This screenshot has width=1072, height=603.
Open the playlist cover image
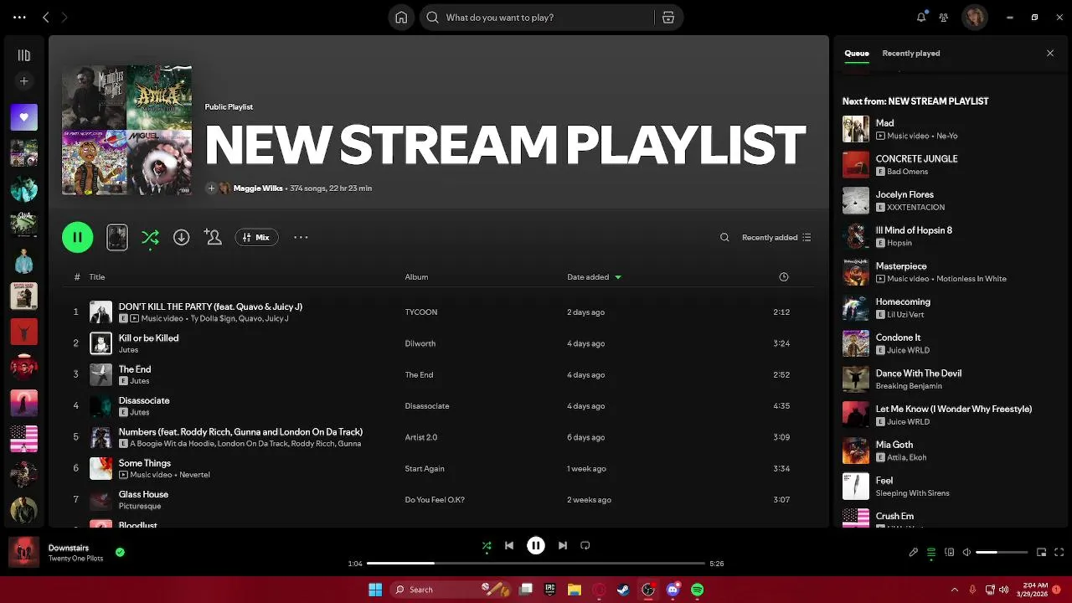click(126, 130)
